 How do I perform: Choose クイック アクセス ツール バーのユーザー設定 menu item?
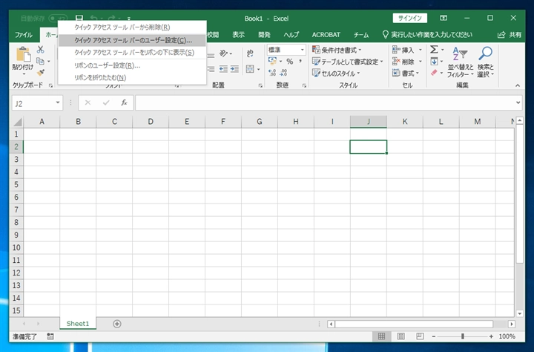132,40
